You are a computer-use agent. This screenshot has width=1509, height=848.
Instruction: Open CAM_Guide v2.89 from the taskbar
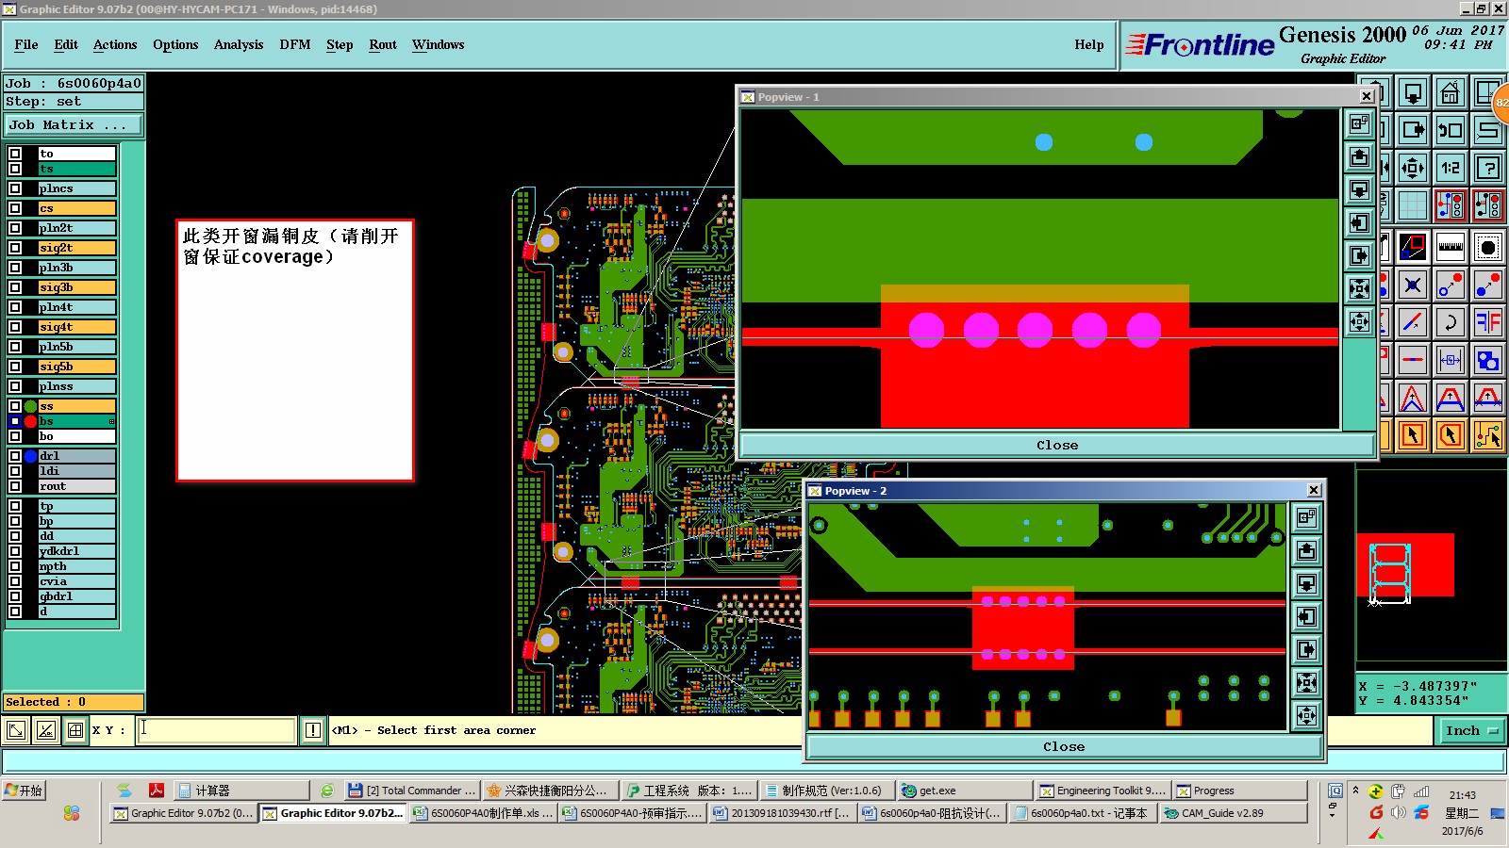tap(1233, 813)
